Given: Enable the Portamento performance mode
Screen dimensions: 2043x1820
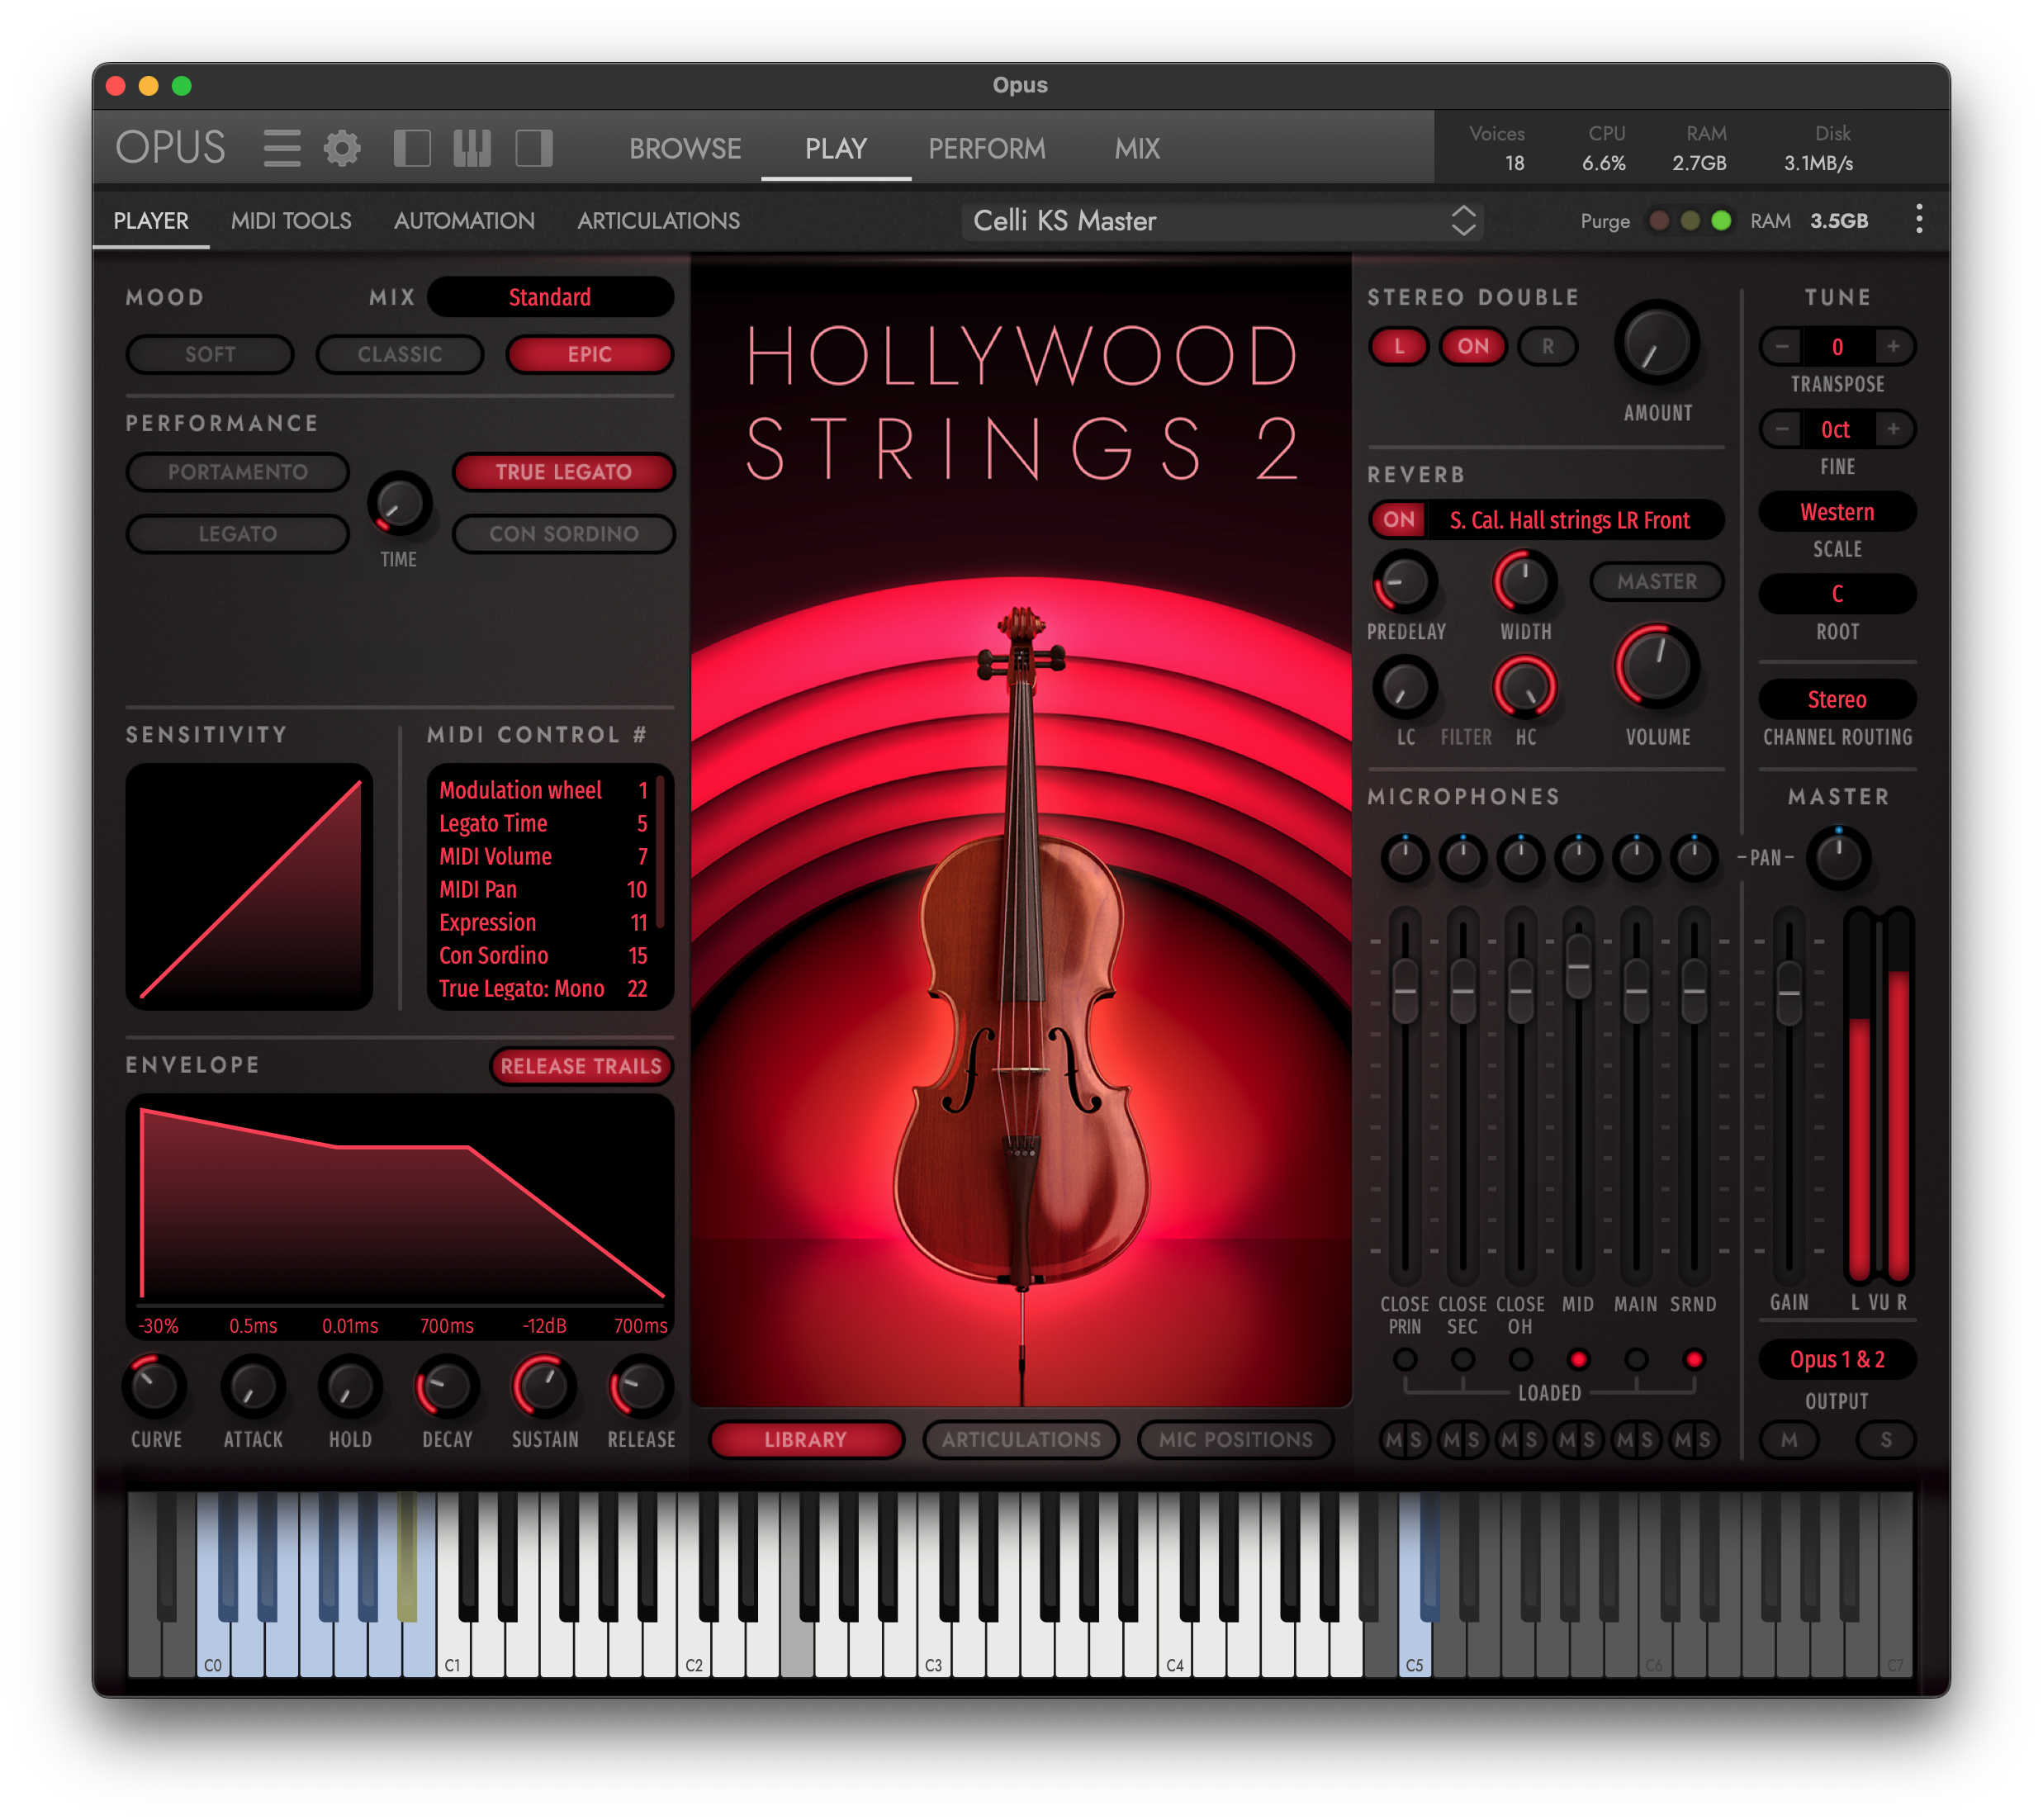Looking at the screenshot, I should click(238, 472).
